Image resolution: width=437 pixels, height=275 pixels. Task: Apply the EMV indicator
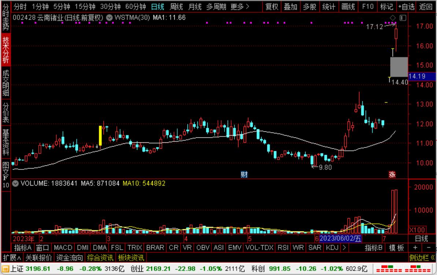pos(235,248)
